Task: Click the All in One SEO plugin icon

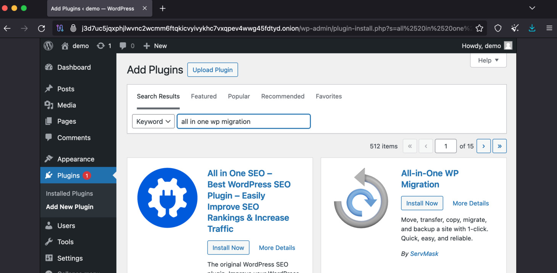Action: (x=167, y=198)
